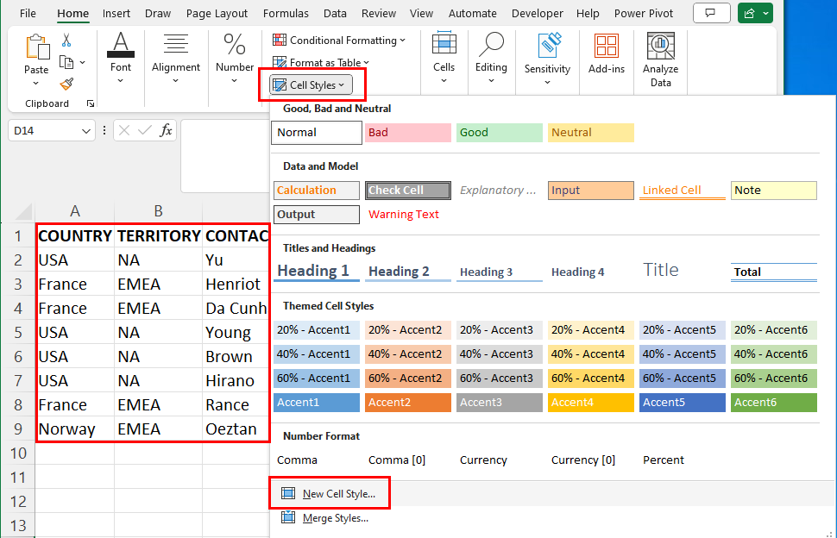This screenshot has height=538, width=837.
Task: Click the Format Painter brush icon
Action: click(66, 84)
